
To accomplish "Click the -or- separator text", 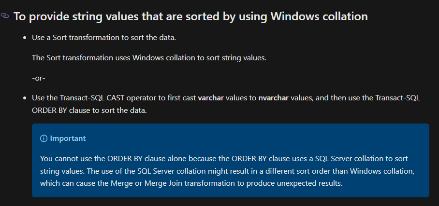I will [39, 78].
